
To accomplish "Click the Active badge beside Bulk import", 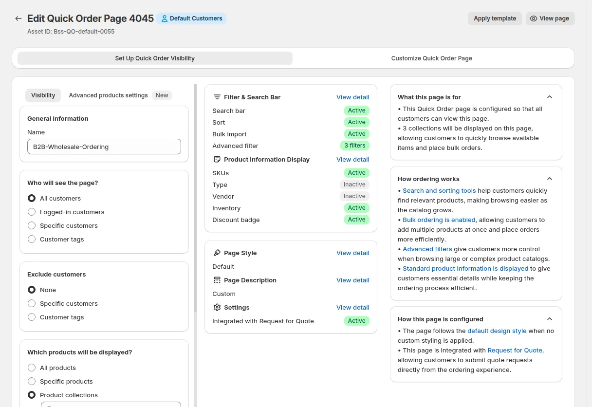I will coord(357,134).
